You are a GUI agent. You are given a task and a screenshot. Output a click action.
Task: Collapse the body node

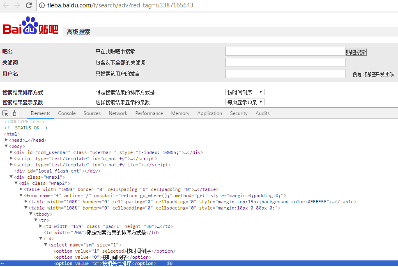(6, 146)
